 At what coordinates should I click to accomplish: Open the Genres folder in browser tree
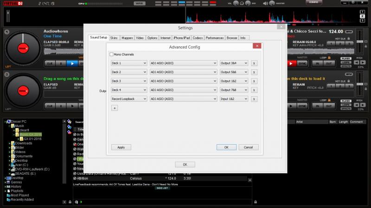tap(16, 182)
